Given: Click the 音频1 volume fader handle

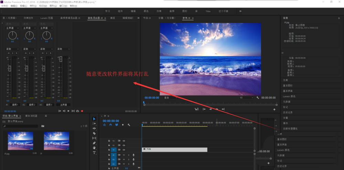Looking at the screenshot, I should coord(10,69).
